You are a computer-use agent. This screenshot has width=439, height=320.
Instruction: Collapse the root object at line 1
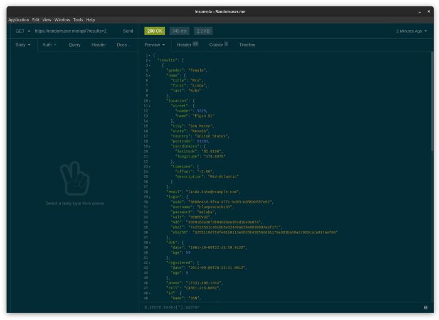click(x=150, y=55)
